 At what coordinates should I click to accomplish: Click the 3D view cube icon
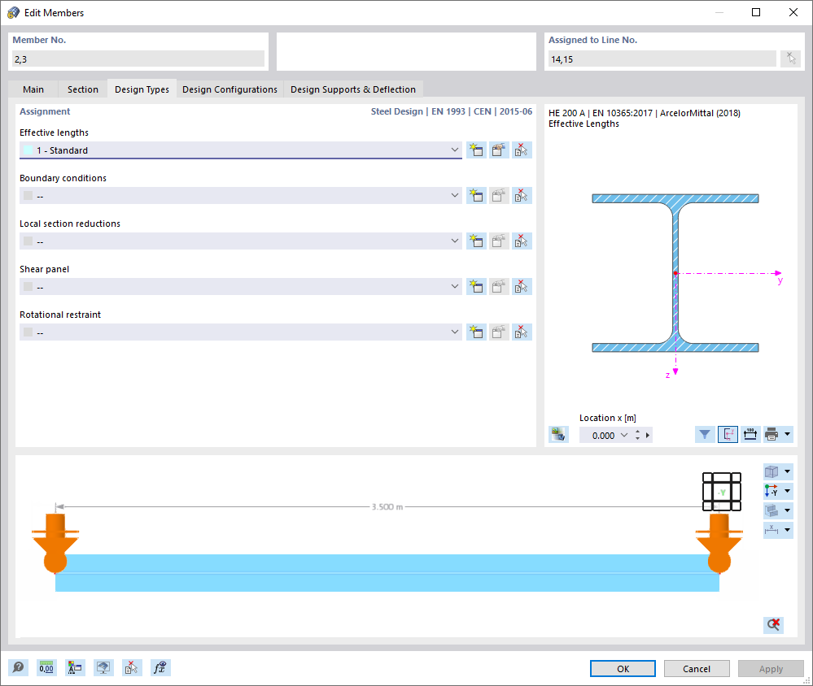[x=771, y=471]
